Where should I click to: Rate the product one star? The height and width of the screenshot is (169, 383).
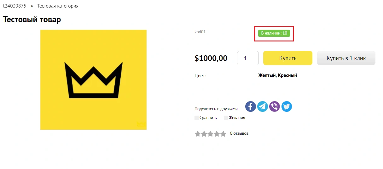pos(198,134)
